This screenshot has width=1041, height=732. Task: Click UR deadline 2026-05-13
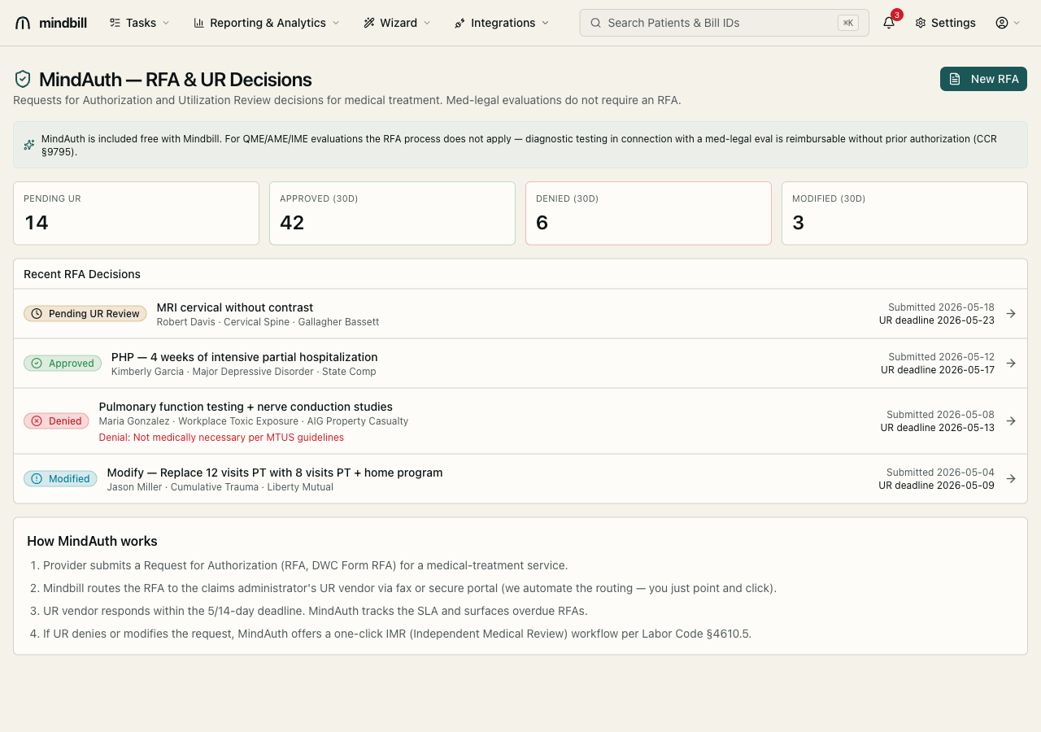pos(938,428)
